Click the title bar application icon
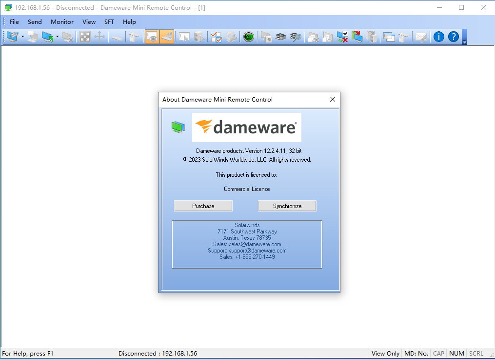495x359 pixels. pos(8,8)
